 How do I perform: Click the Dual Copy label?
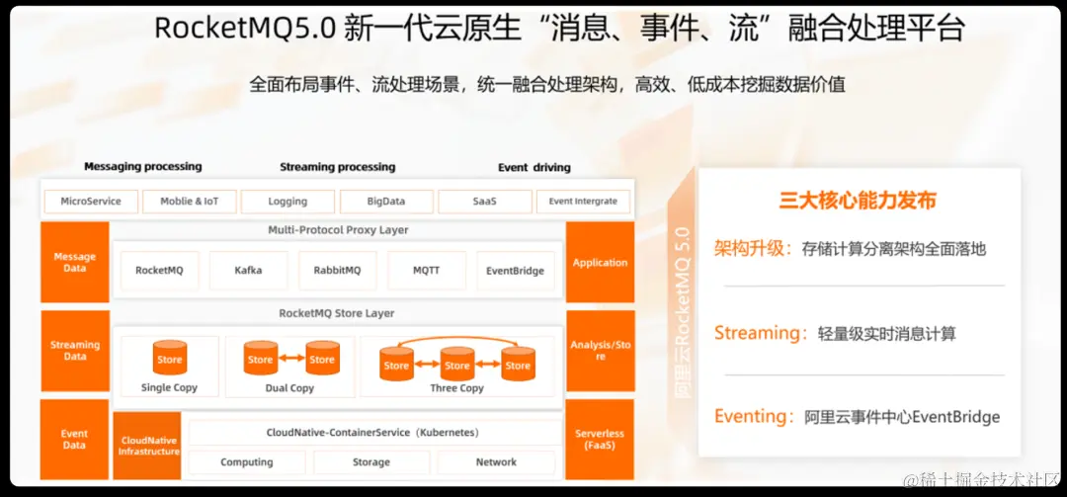tap(289, 388)
